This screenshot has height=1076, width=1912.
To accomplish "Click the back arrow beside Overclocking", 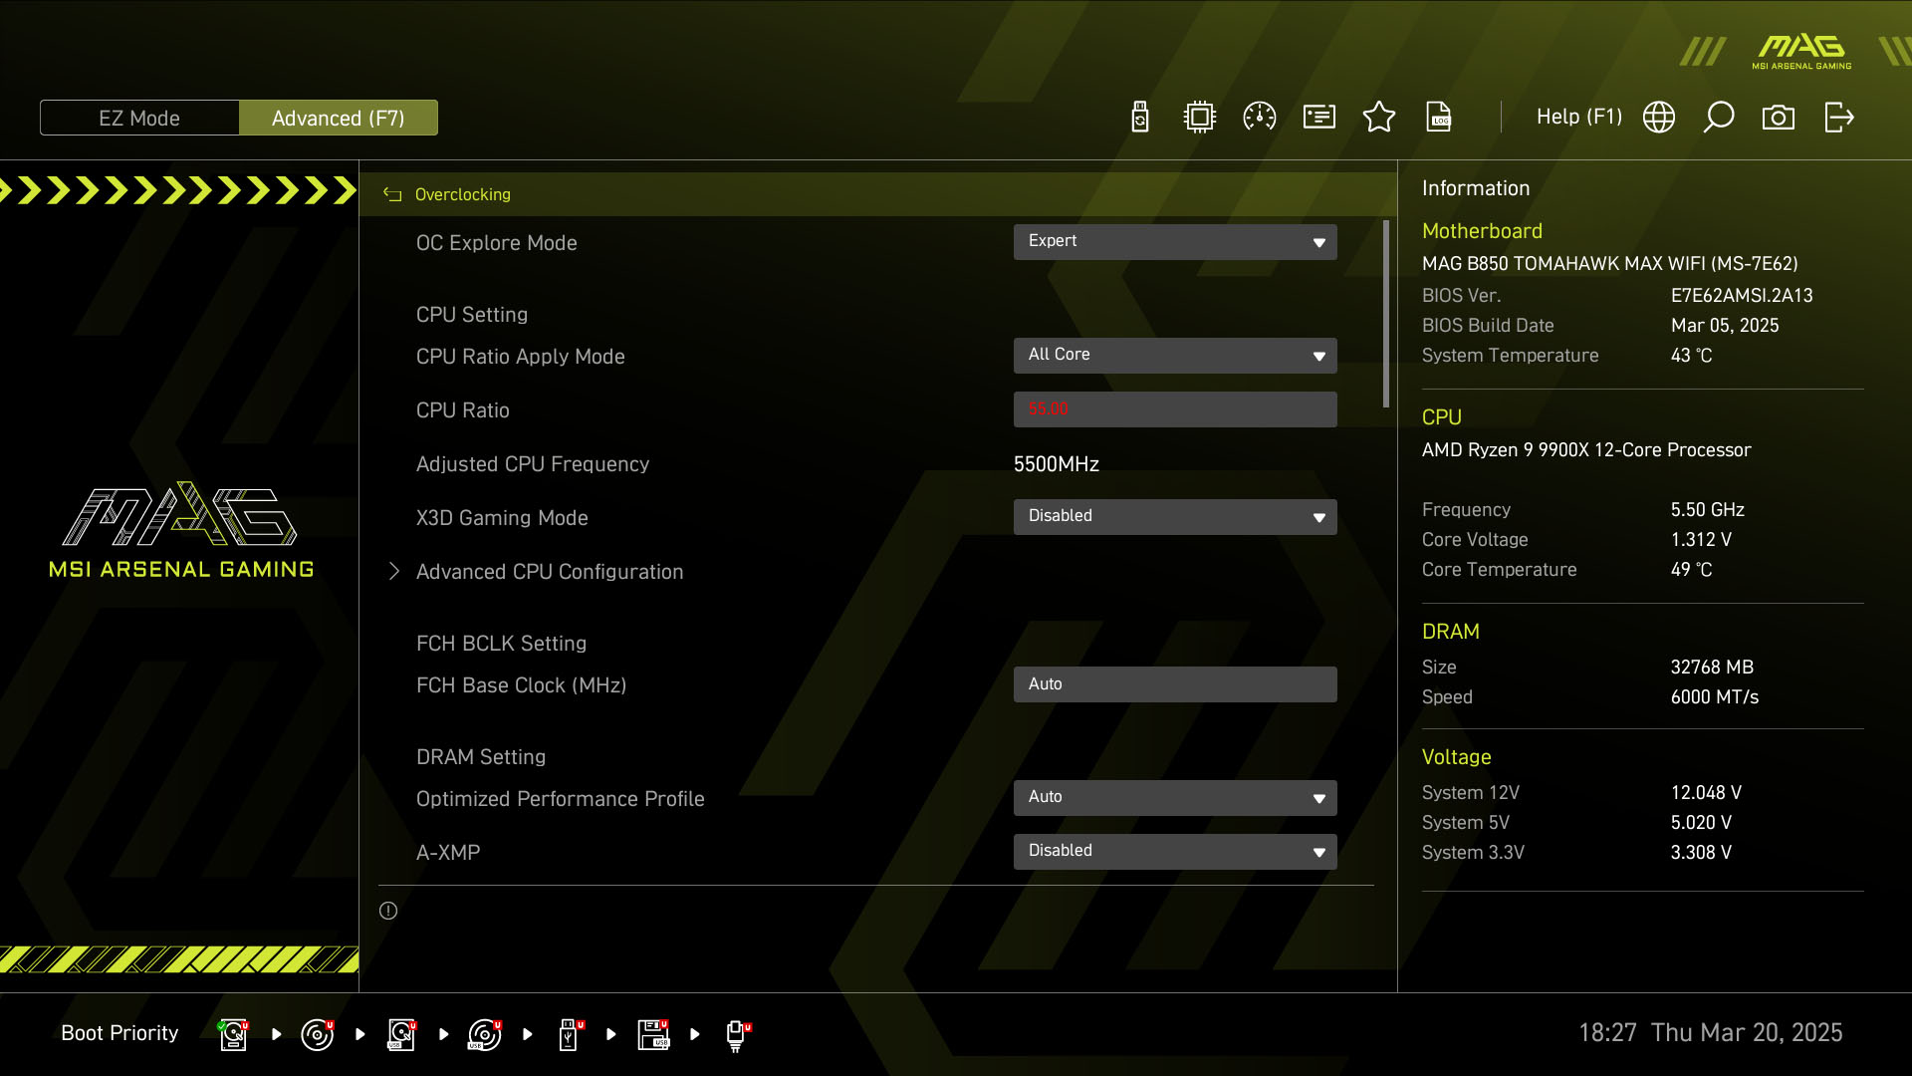I will click(x=392, y=194).
